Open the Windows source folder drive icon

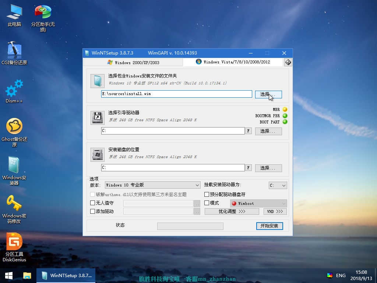(x=97, y=80)
